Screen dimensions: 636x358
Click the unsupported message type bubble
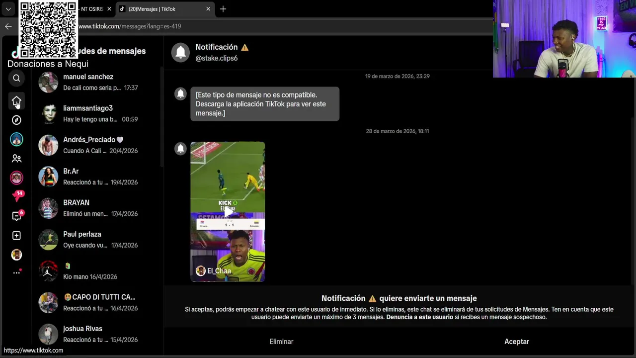(265, 104)
